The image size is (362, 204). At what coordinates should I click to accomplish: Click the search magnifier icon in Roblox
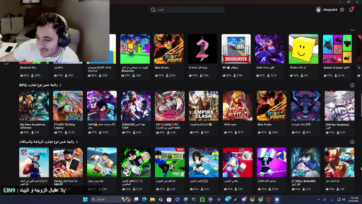coord(153,10)
